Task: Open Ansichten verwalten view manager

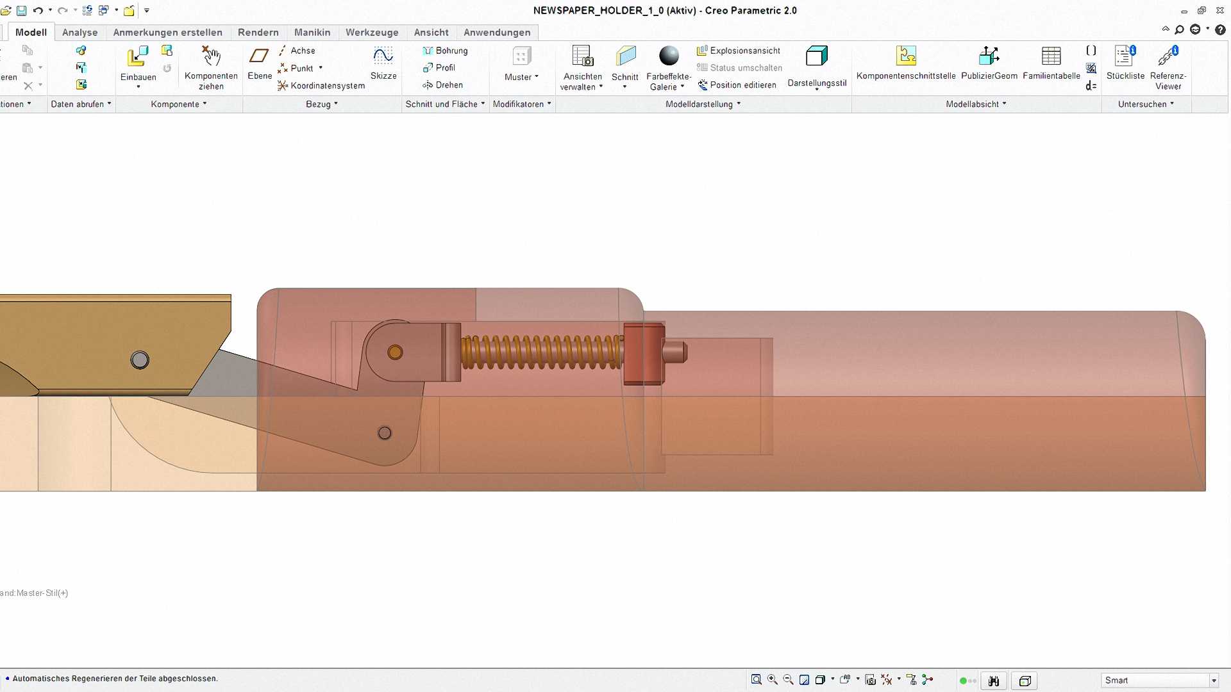Action: (x=582, y=68)
